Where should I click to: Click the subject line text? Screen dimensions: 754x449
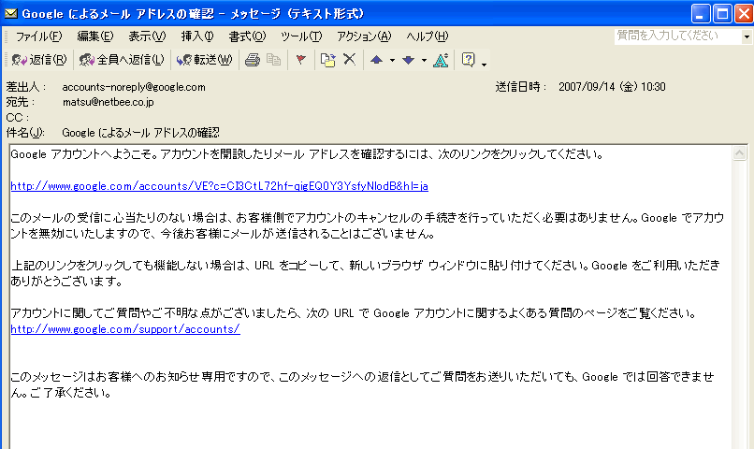click(140, 133)
